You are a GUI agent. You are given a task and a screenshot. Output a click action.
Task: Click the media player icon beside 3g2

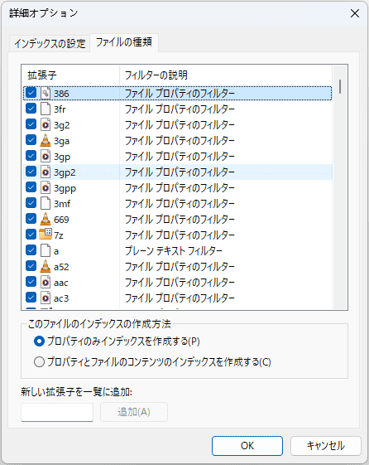click(46, 124)
